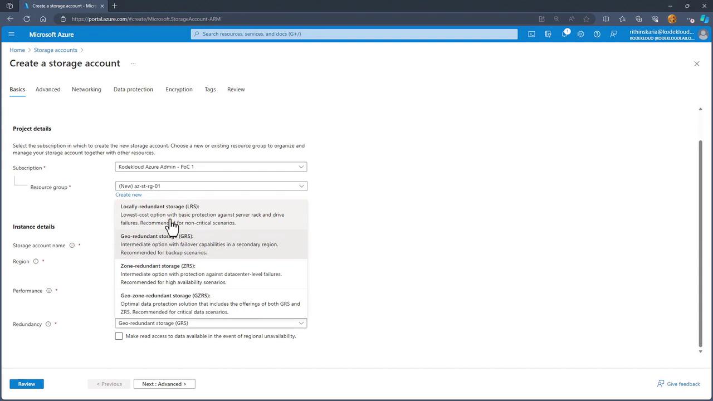Show info tooltip for Storage account name

tap(72, 245)
